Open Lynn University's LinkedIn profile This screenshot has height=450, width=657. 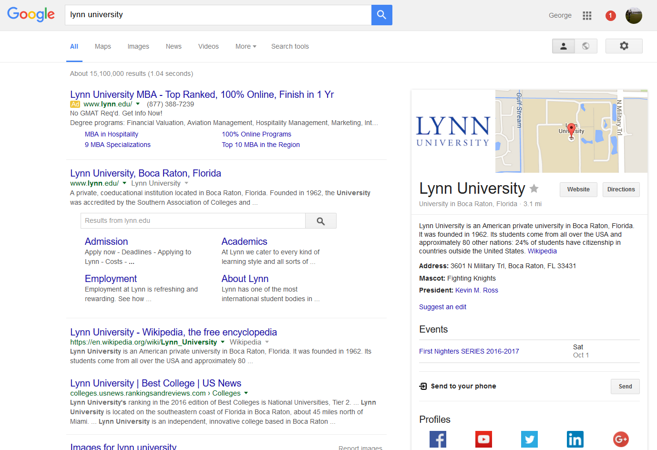tap(575, 439)
